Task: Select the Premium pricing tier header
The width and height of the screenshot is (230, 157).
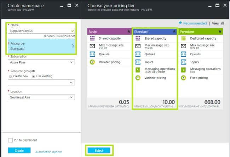Action: (201, 32)
